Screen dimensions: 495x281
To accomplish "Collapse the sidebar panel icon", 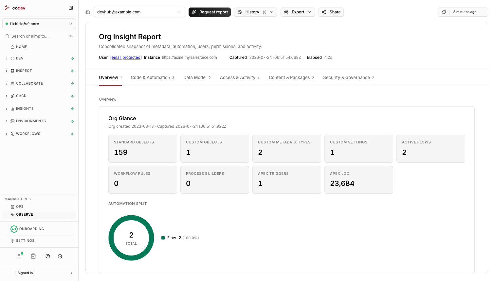I will [71, 8].
